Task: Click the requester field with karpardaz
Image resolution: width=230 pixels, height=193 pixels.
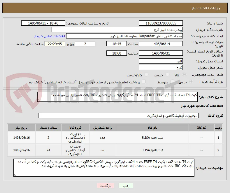Action: pyautogui.click(x=124, y=36)
